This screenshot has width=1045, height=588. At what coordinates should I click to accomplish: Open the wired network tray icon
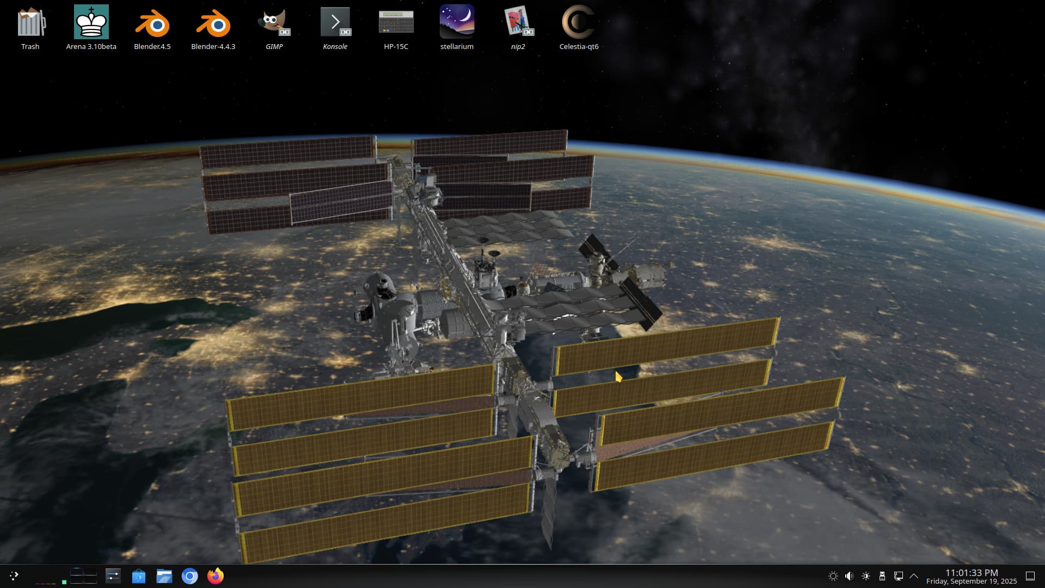tap(898, 576)
